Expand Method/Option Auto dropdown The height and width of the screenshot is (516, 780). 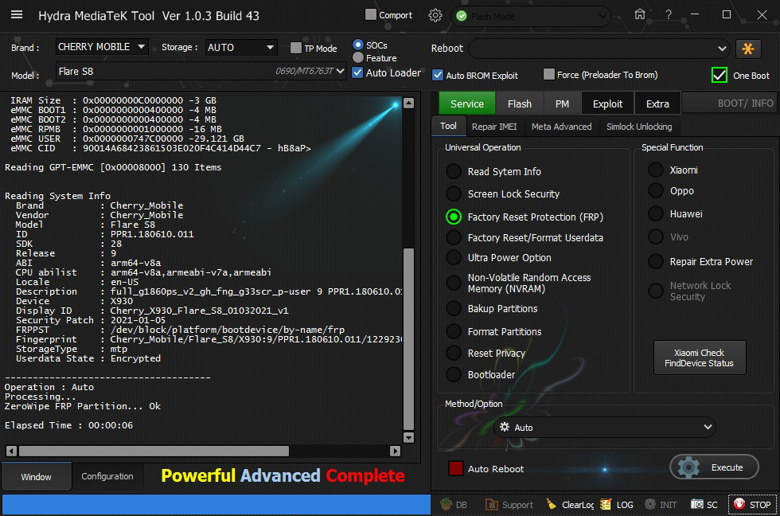605,427
